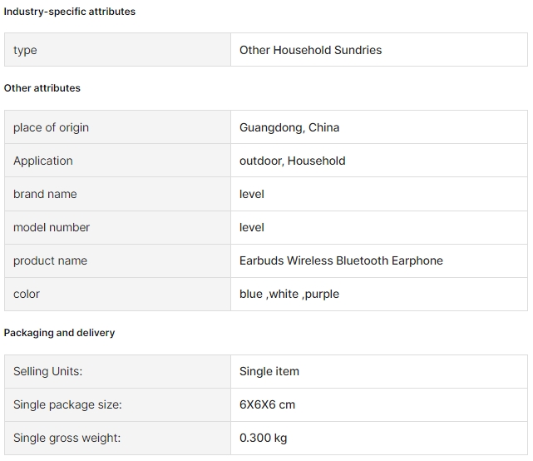The height and width of the screenshot is (461, 533).
Task: Click Earbuds Wireless Bluetooth Earphone text
Action: (x=341, y=260)
